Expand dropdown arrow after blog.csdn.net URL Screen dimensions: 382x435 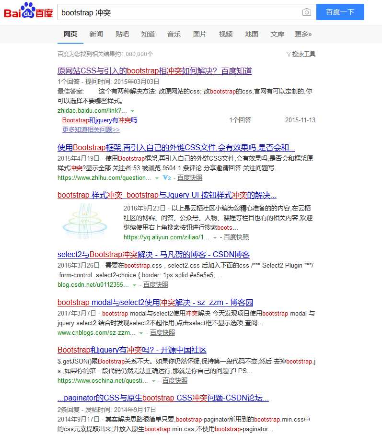point(135,285)
